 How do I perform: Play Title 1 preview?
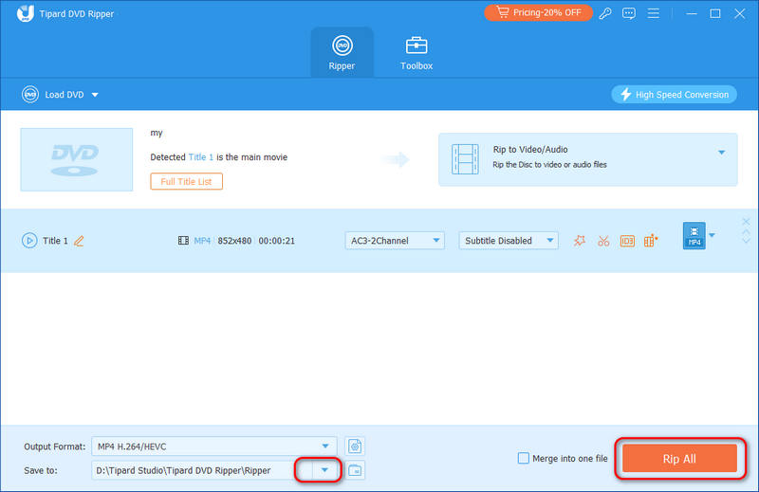coord(29,241)
